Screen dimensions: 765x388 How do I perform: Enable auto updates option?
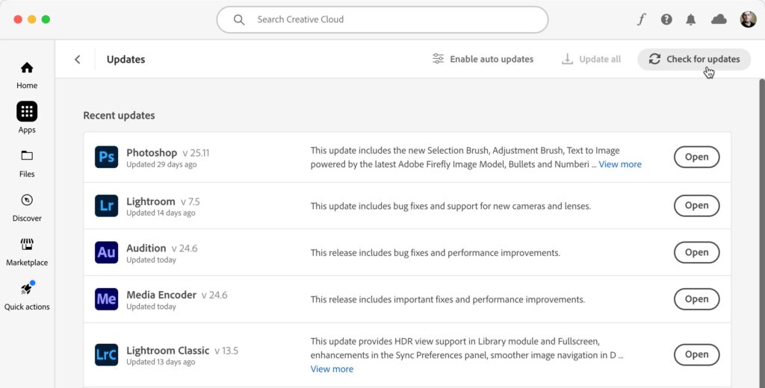(x=483, y=59)
